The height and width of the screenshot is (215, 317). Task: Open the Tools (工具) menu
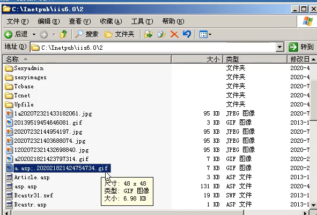coord(142,21)
